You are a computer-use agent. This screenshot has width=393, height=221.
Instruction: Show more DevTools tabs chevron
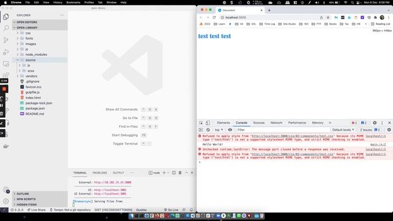(330, 123)
